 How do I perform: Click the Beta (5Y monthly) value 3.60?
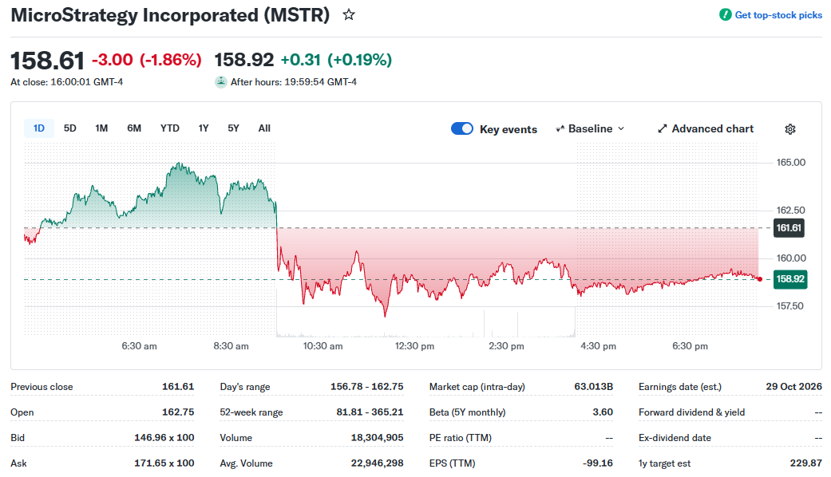603,412
